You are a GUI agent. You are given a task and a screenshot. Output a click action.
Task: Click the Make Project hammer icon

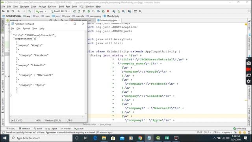30,11
